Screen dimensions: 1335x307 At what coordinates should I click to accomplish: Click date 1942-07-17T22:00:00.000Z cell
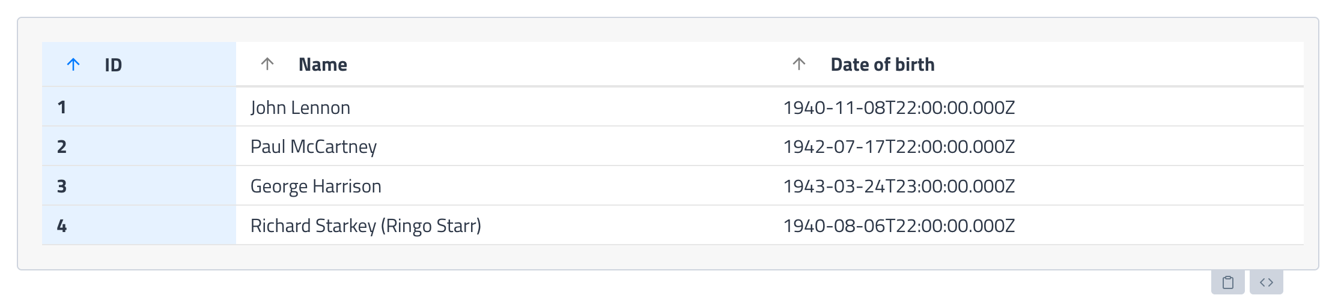(x=1036, y=146)
